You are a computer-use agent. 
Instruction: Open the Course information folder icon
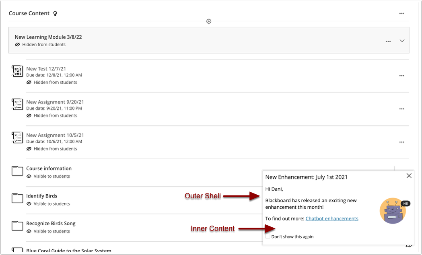click(x=17, y=171)
